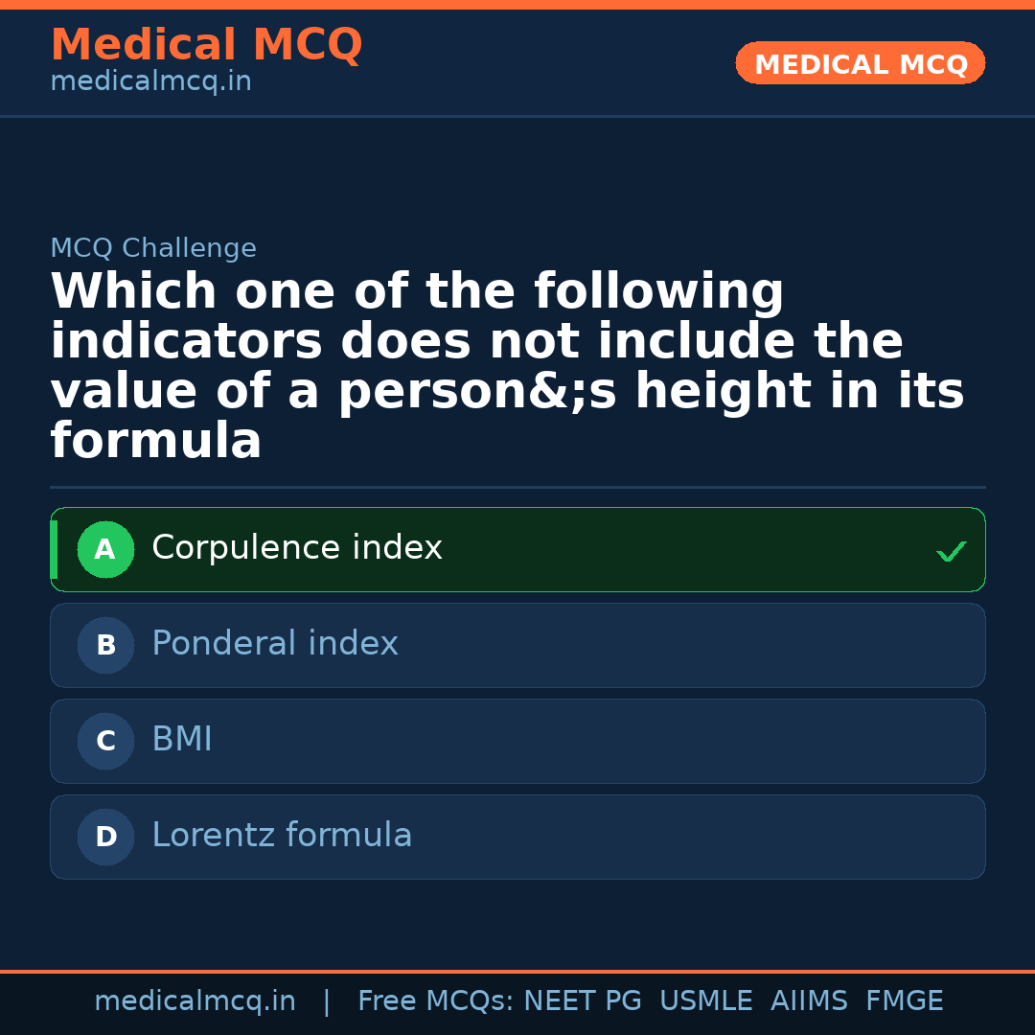Screen dimensions: 1035x1035
Task: Choose the Ponderal index answer text
Action: pyautogui.click(x=274, y=644)
